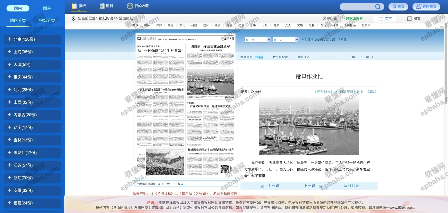Click the 图文 page icon
Image resolution: width=448 pixels, height=213 pixels.
coord(409,19)
